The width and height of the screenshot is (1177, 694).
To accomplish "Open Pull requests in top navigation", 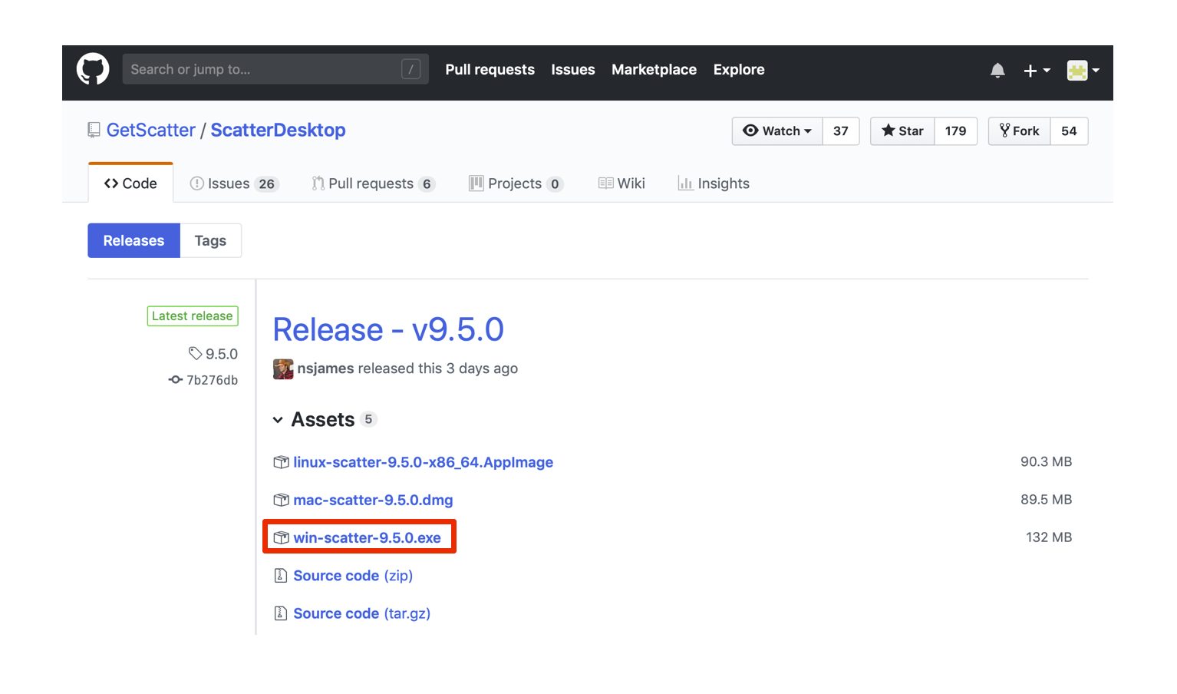I will click(490, 69).
